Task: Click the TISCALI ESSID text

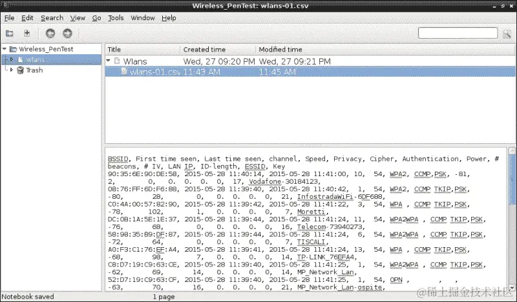Action: (311, 242)
